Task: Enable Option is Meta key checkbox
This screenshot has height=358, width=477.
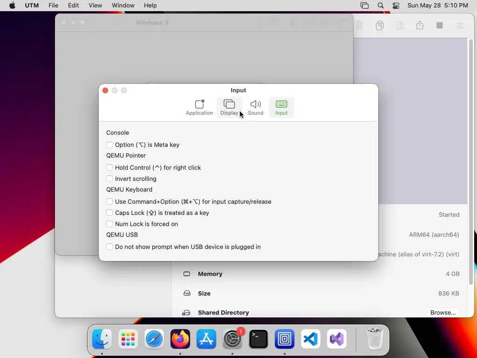Action: [x=109, y=145]
